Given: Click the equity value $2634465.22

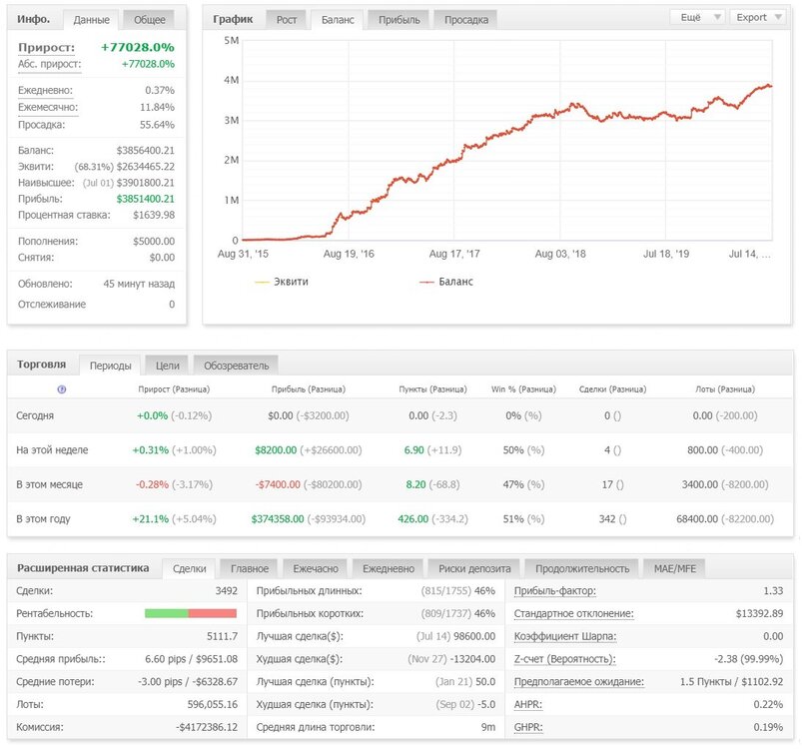Looking at the screenshot, I should [x=145, y=167].
